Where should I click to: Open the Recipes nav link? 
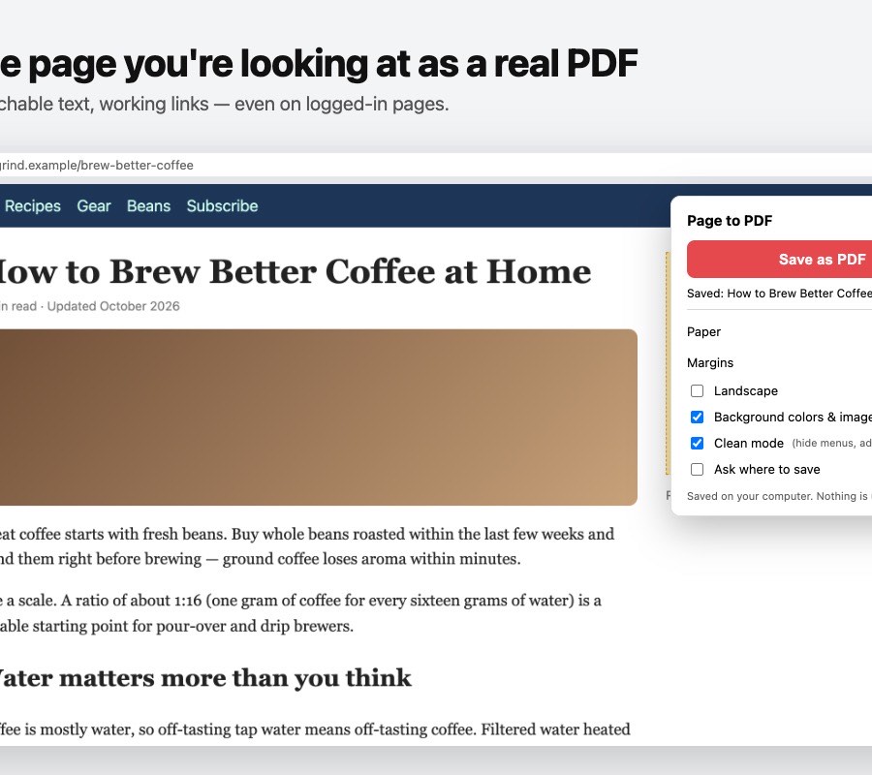[x=33, y=206]
